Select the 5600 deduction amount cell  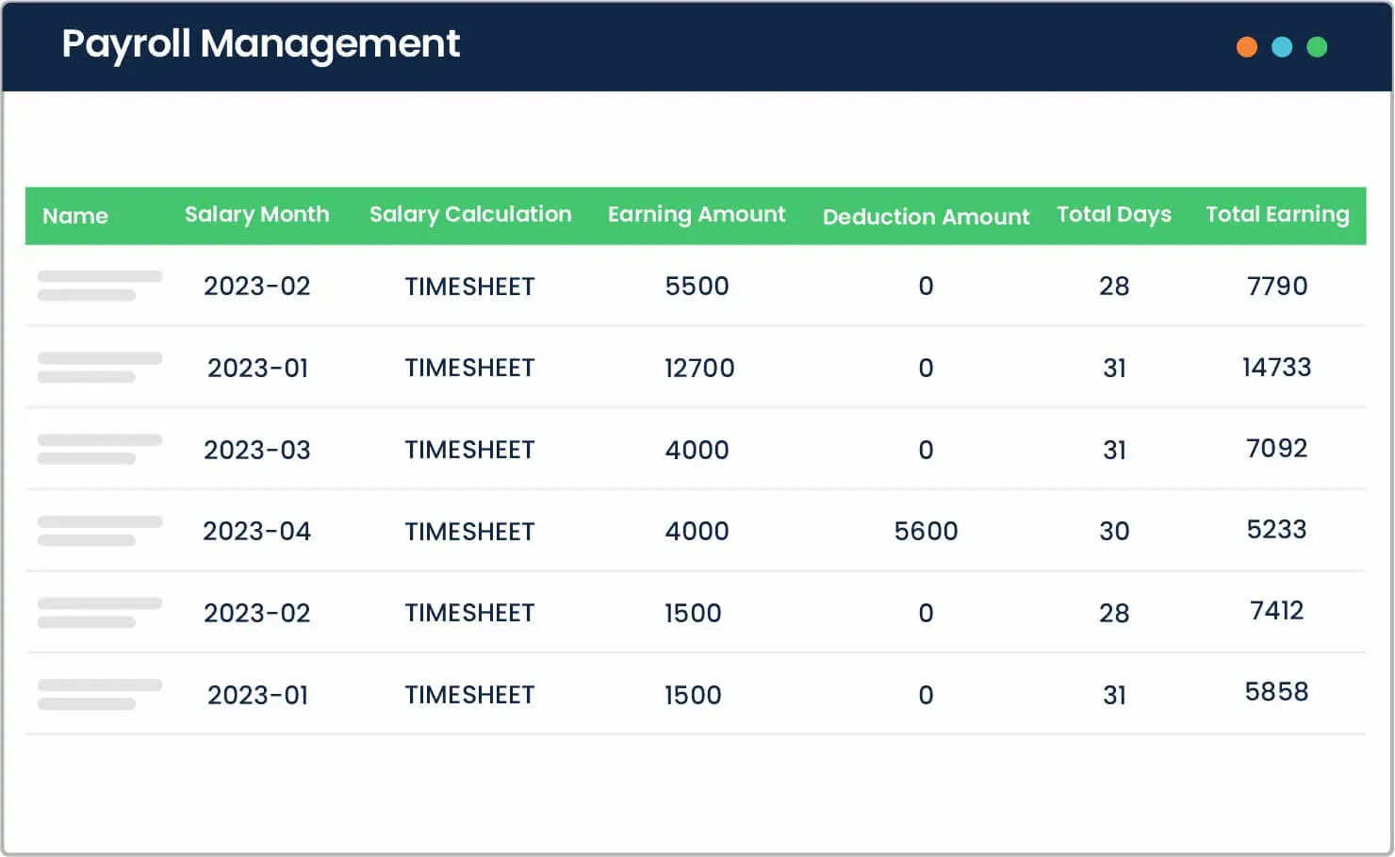tap(926, 532)
